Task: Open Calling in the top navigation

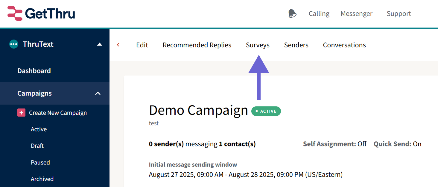Action: [x=319, y=13]
